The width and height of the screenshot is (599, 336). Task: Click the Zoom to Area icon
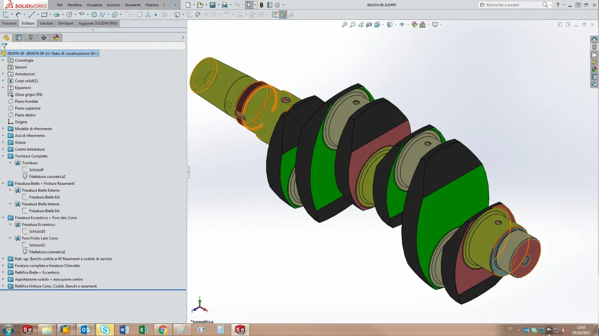point(352,24)
